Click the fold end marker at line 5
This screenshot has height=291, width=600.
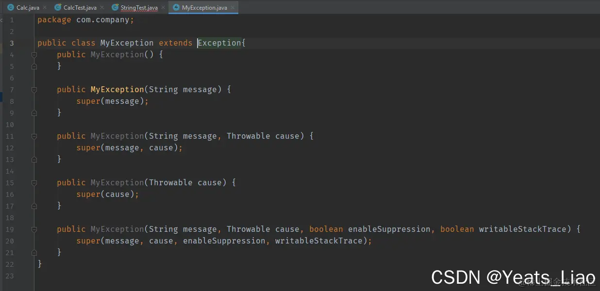[34, 66]
